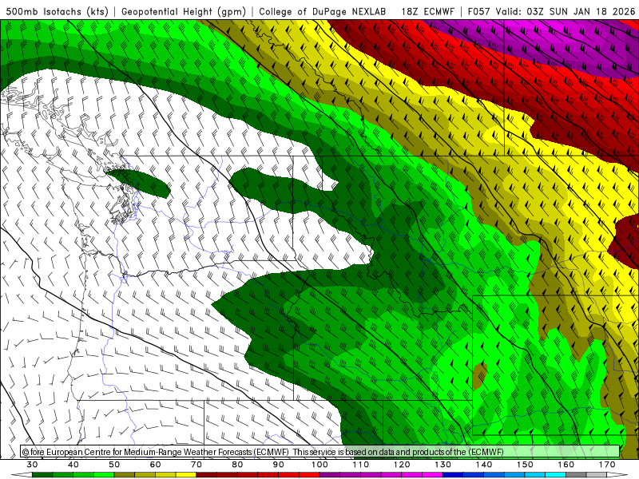
Task: Click the '90' legend scale number
Action: pos(279,465)
